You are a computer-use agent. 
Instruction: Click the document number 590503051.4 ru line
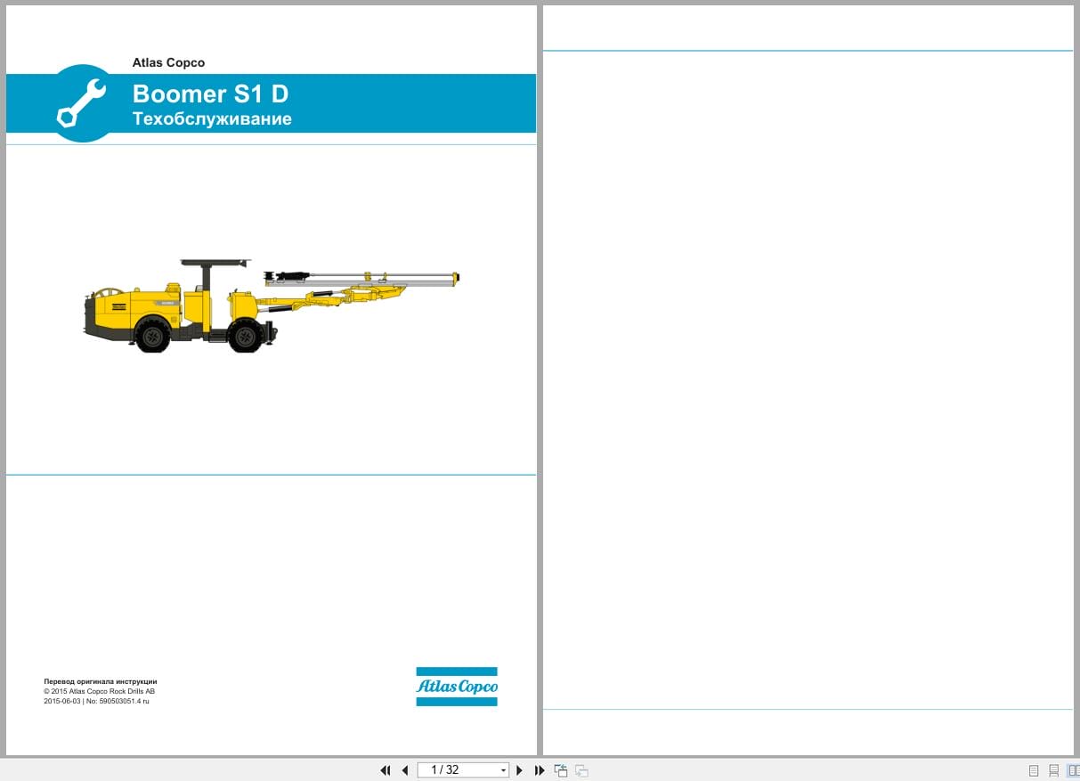coord(96,701)
